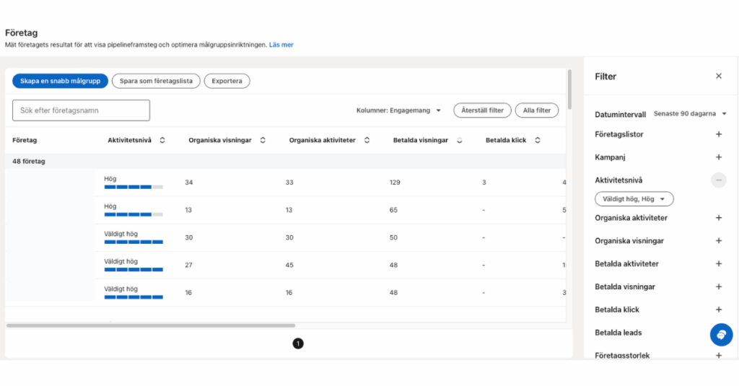This screenshot has width=739, height=386.
Task: Sort by Organiska aktiviteter column arrows
Action: (x=367, y=140)
